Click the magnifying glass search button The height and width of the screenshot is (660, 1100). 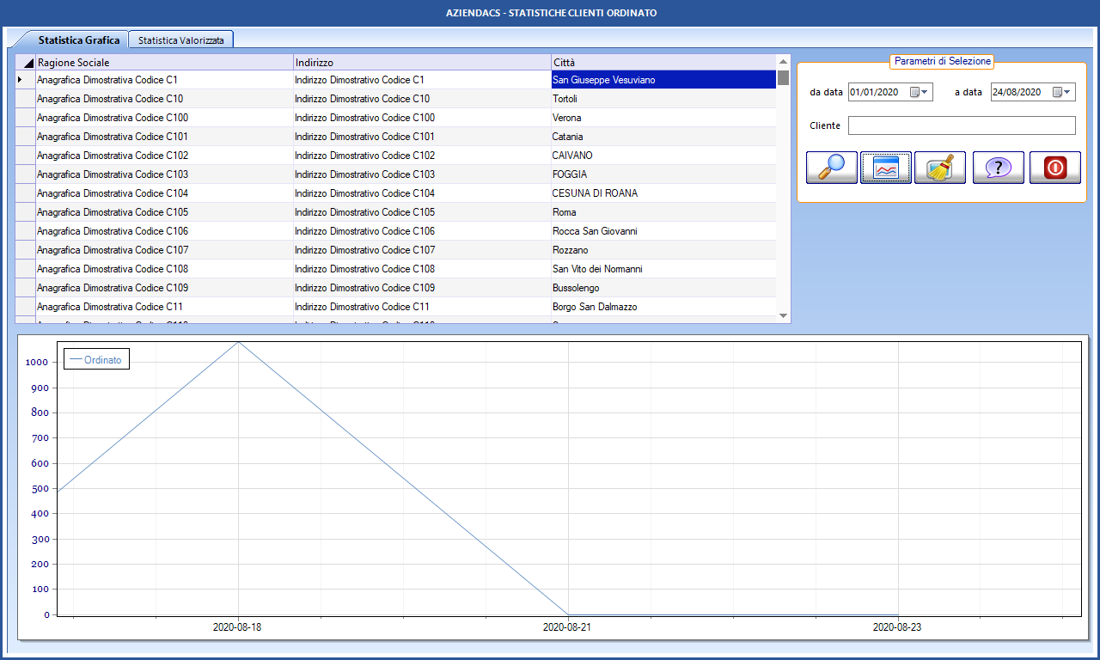tap(831, 168)
